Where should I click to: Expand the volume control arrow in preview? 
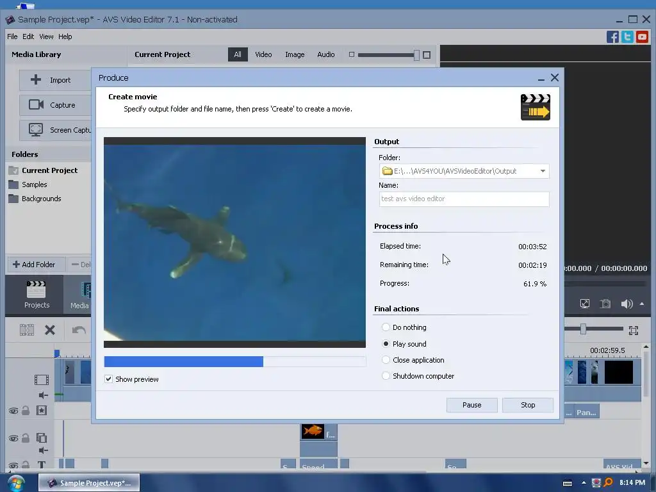click(x=642, y=304)
